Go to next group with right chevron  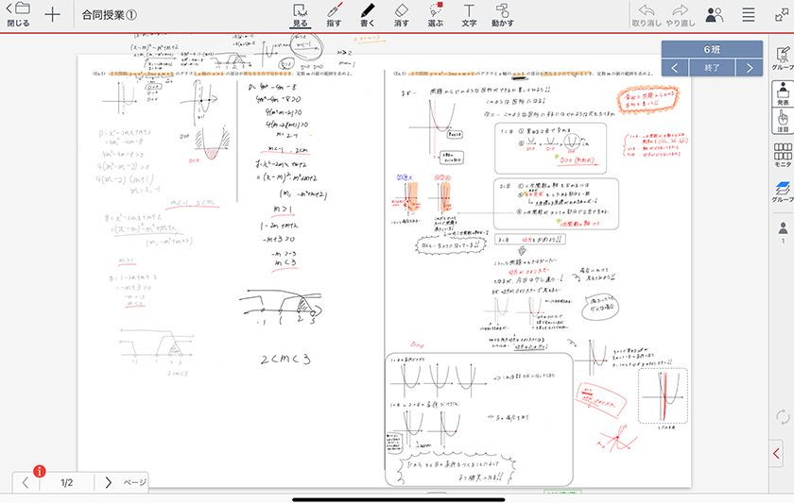pyautogui.click(x=750, y=68)
